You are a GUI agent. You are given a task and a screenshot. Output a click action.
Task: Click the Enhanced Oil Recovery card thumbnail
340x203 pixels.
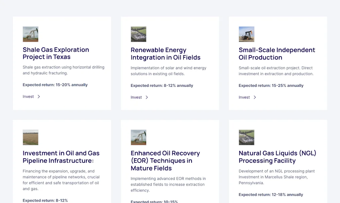pos(138,137)
